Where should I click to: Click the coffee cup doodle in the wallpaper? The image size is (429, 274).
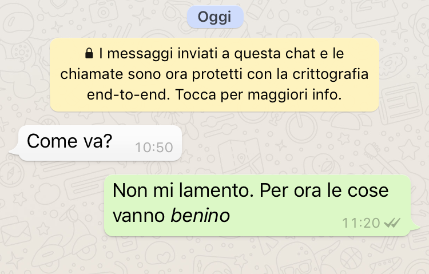(325, 28)
